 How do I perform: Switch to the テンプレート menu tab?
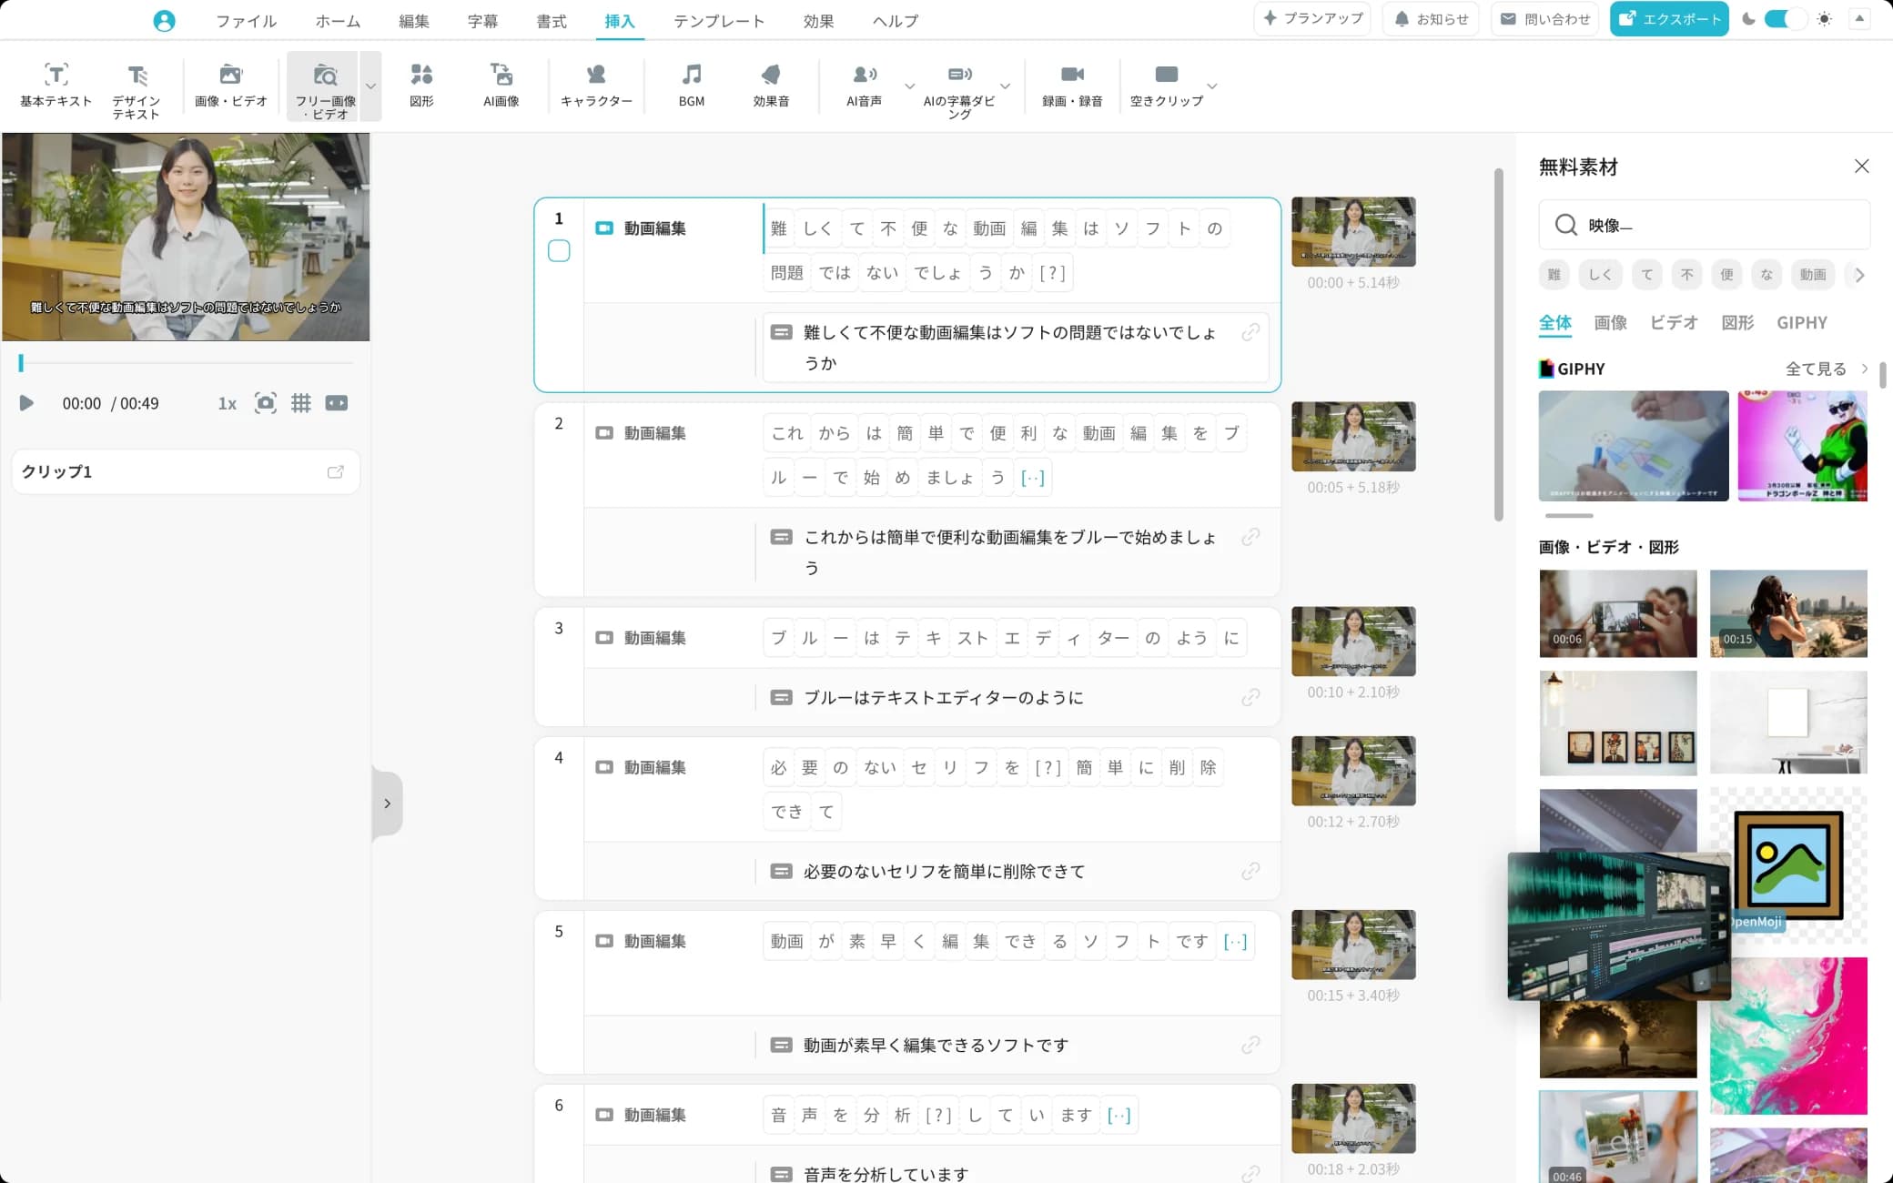coord(718,20)
